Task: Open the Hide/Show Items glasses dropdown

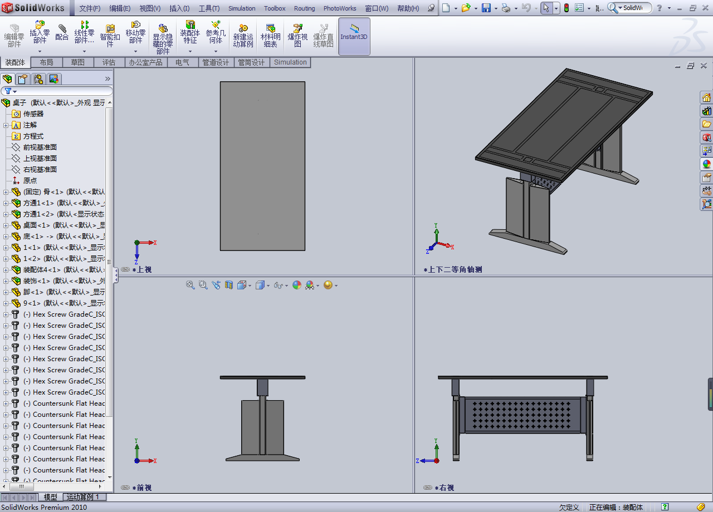Action: click(281, 285)
